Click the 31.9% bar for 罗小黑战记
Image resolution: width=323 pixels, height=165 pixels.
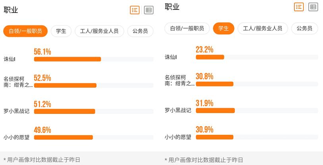(x=215, y=110)
